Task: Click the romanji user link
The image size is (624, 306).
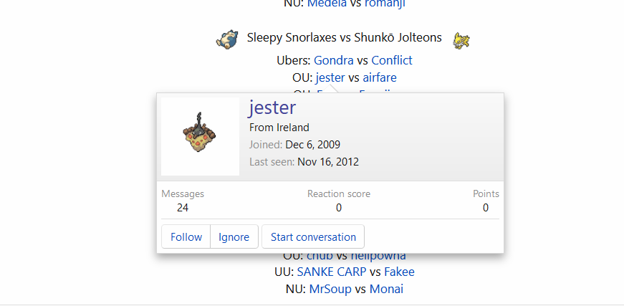Action: (385, 4)
